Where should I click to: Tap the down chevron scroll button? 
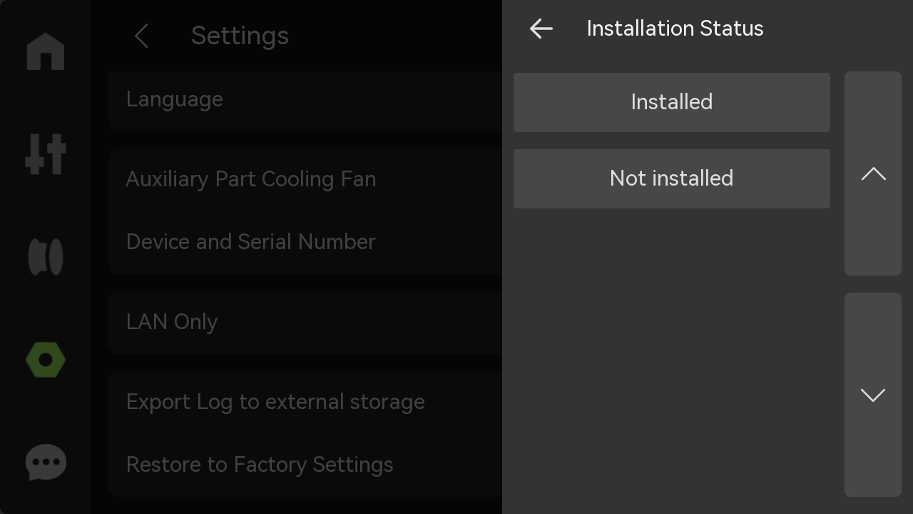[873, 395]
